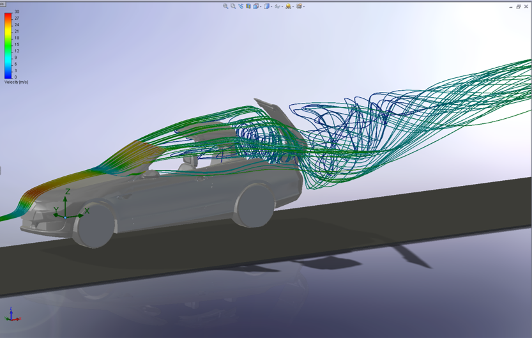Activate the Section View tool
Viewport: 532px width, 338px height.
[248, 6]
